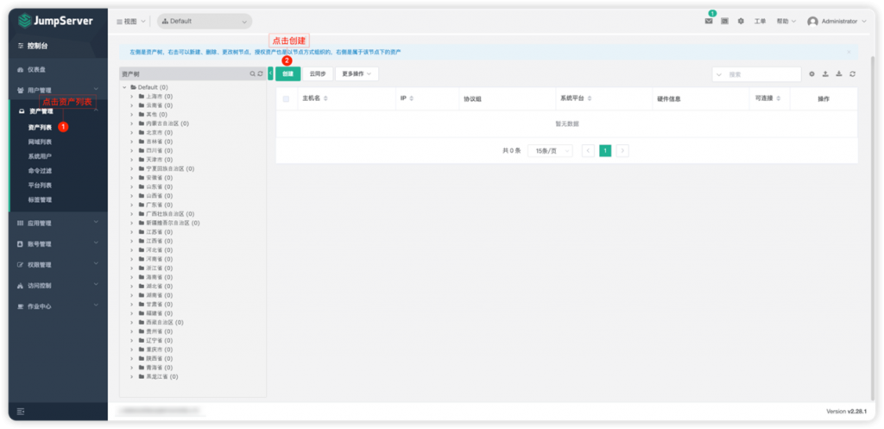This screenshot has width=884, height=429.
Task: Click the JumpServer logo
Action: coord(55,21)
